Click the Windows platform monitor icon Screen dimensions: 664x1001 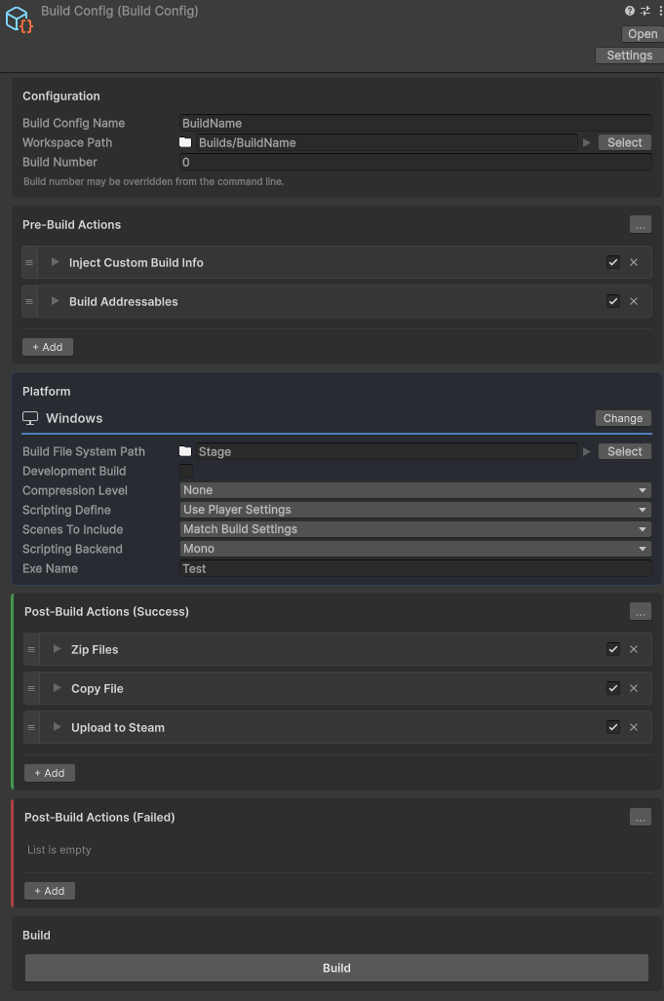click(30, 418)
